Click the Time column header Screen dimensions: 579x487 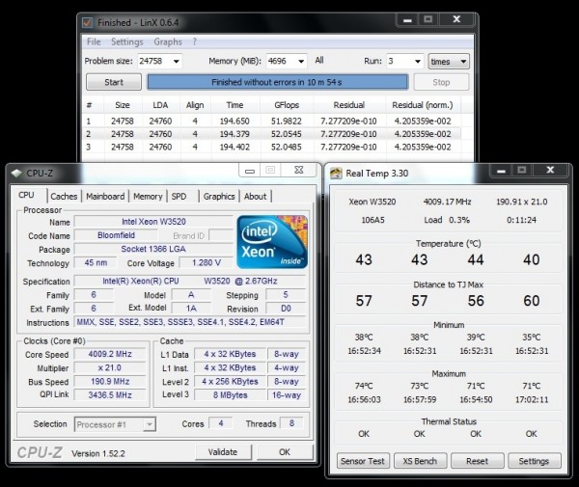coord(234,105)
